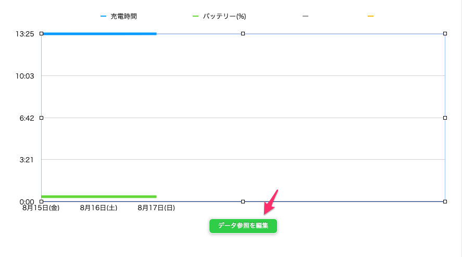Click the top-center chart selection handle

(243, 34)
